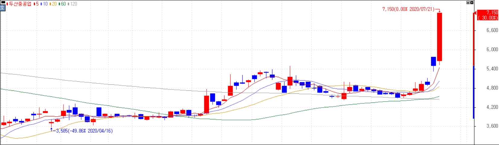This screenshot has height=145, width=499.
Task: Select the 120-day moving average legend
Action: [72, 4]
